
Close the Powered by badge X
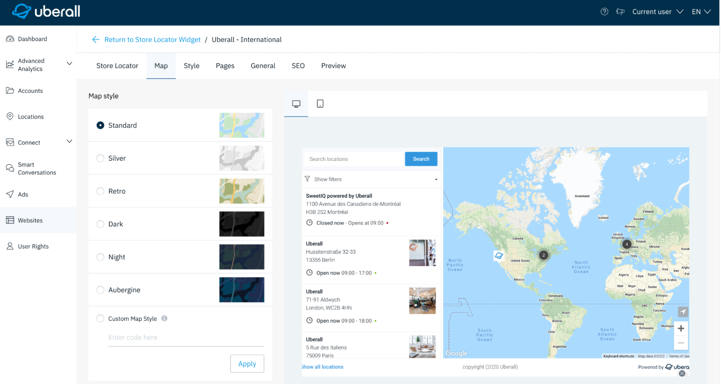(682, 373)
